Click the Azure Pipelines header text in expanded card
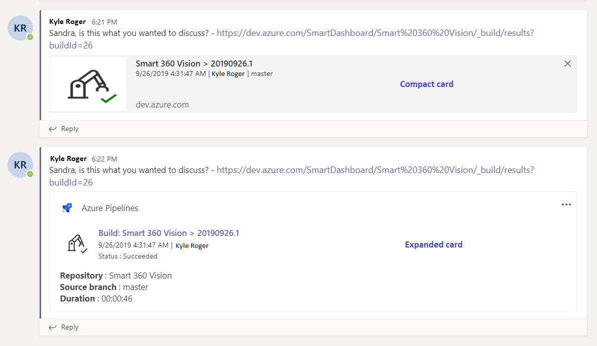 click(110, 208)
